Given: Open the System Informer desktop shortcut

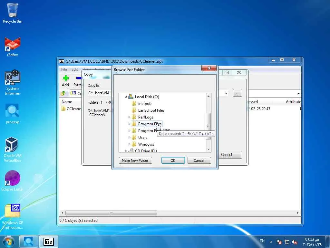Looking at the screenshot, I should (x=13, y=82).
